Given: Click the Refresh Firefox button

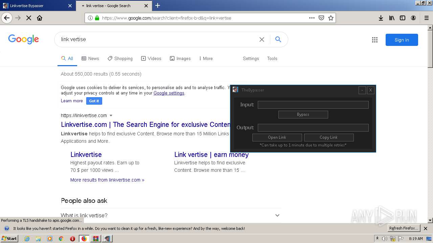Looking at the screenshot, I should pyautogui.click(x=404, y=228).
